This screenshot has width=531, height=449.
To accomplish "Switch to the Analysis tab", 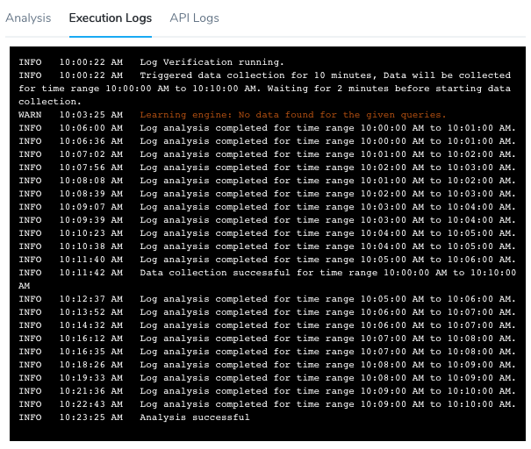I will point(28,18).
